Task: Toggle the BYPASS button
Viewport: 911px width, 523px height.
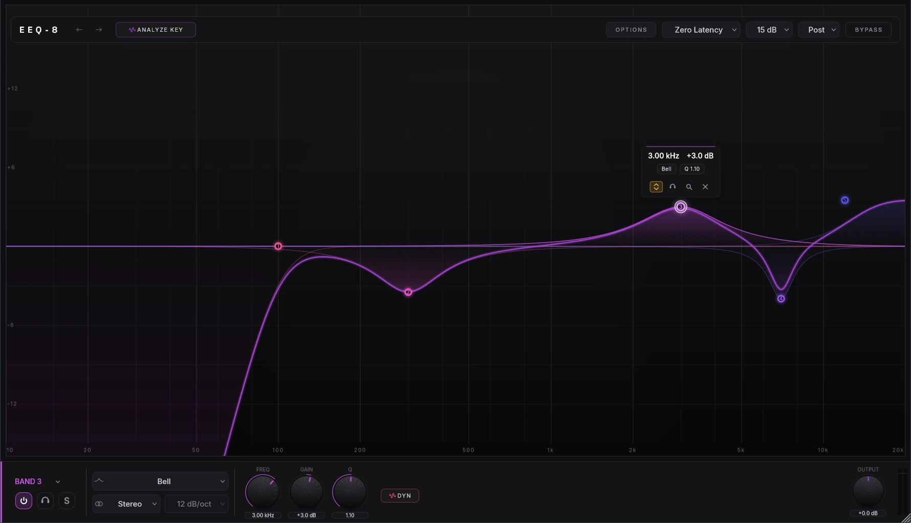Action: pos(869,30)
